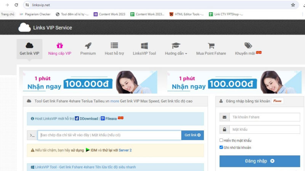Select the Get link VIP tab
The width and height of the screenshot is (305, 171).
(29, 49)
